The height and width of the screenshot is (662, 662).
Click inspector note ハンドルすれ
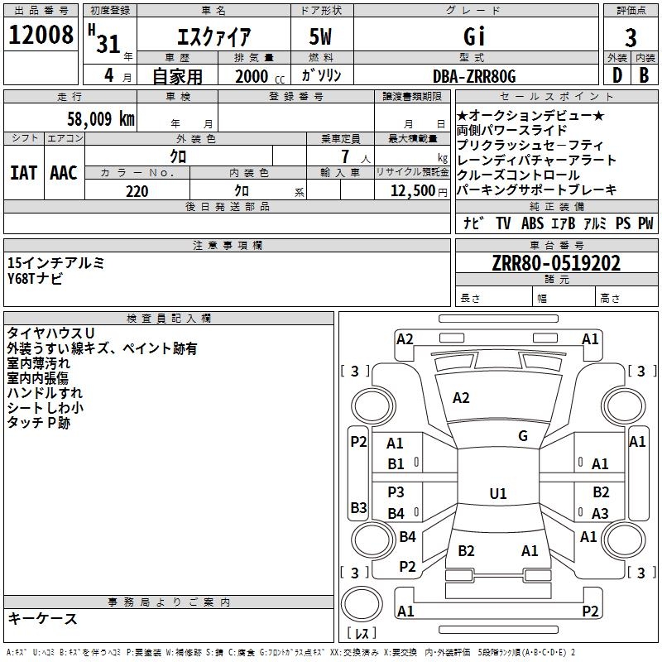45,392
